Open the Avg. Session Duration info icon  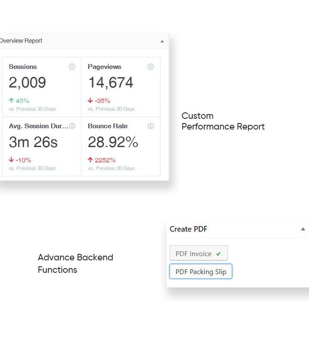pos(72,126)
